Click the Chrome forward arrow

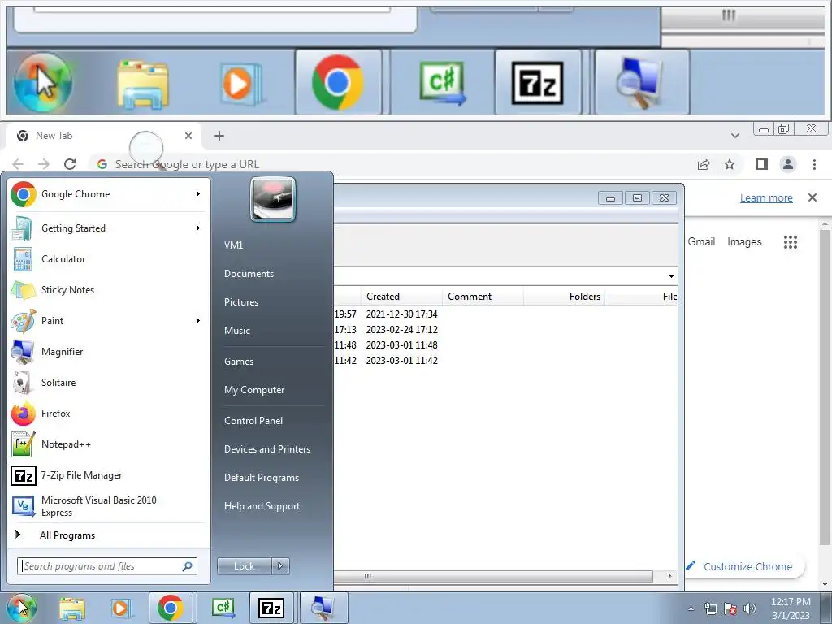(44, 164)
